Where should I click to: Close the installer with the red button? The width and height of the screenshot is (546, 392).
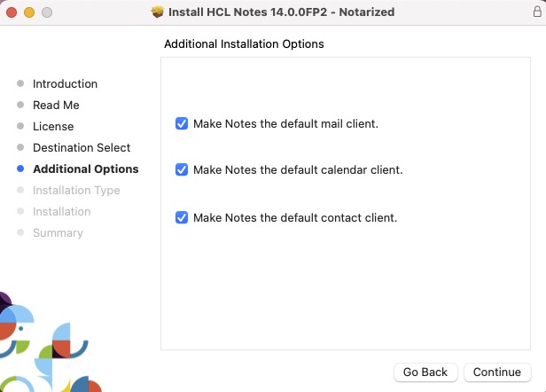coord(12,12)
